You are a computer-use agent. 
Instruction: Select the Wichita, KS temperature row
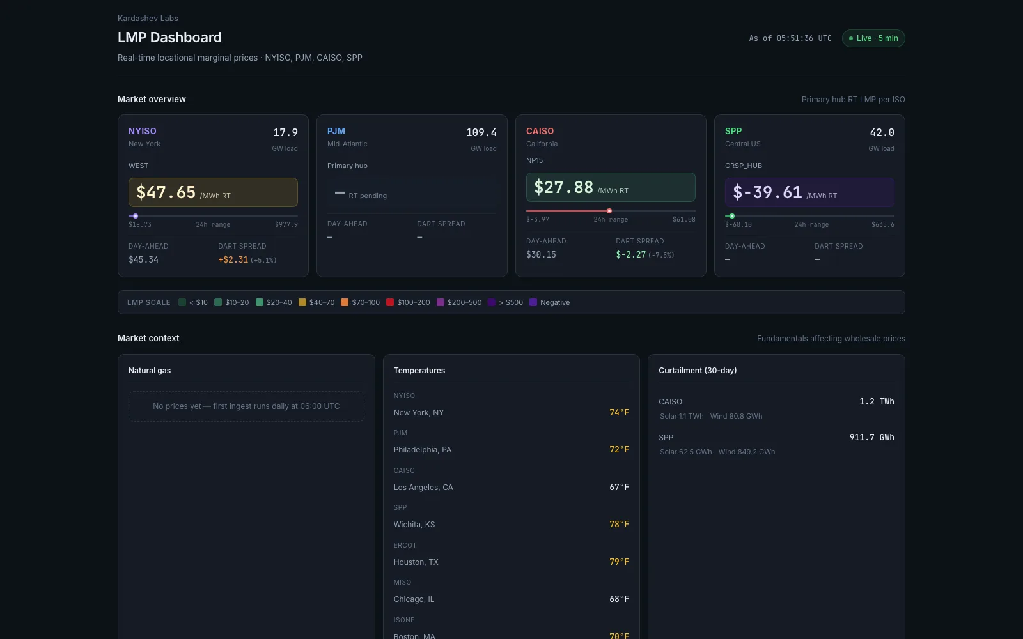511,525
